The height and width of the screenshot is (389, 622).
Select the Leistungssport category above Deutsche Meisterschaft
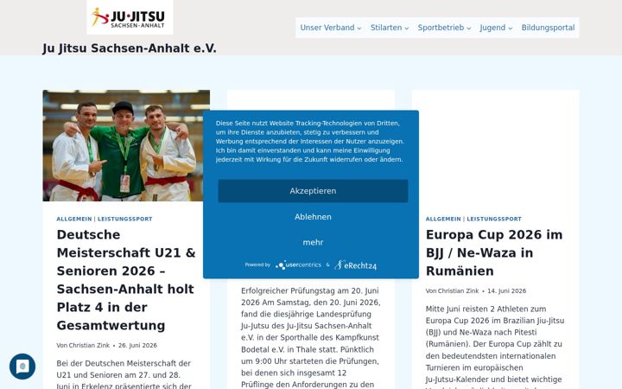(x=125, y=219)
